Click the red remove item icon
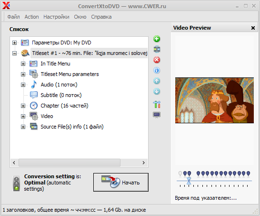 [x=157, y=60]
